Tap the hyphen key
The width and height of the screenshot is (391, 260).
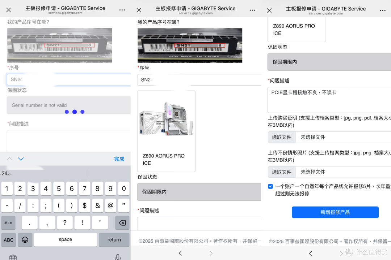coord(7,205)
